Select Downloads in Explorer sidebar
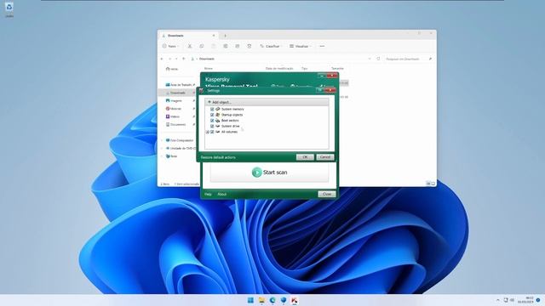 177,93
